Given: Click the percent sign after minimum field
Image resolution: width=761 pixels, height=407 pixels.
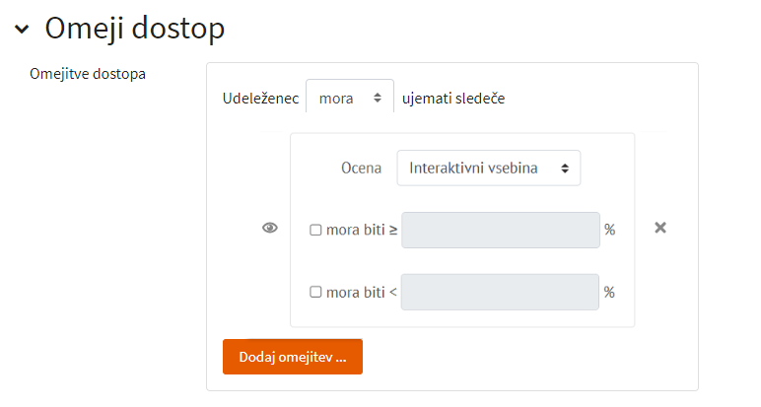Looking at the screenshot, I should tap(609, 230).
